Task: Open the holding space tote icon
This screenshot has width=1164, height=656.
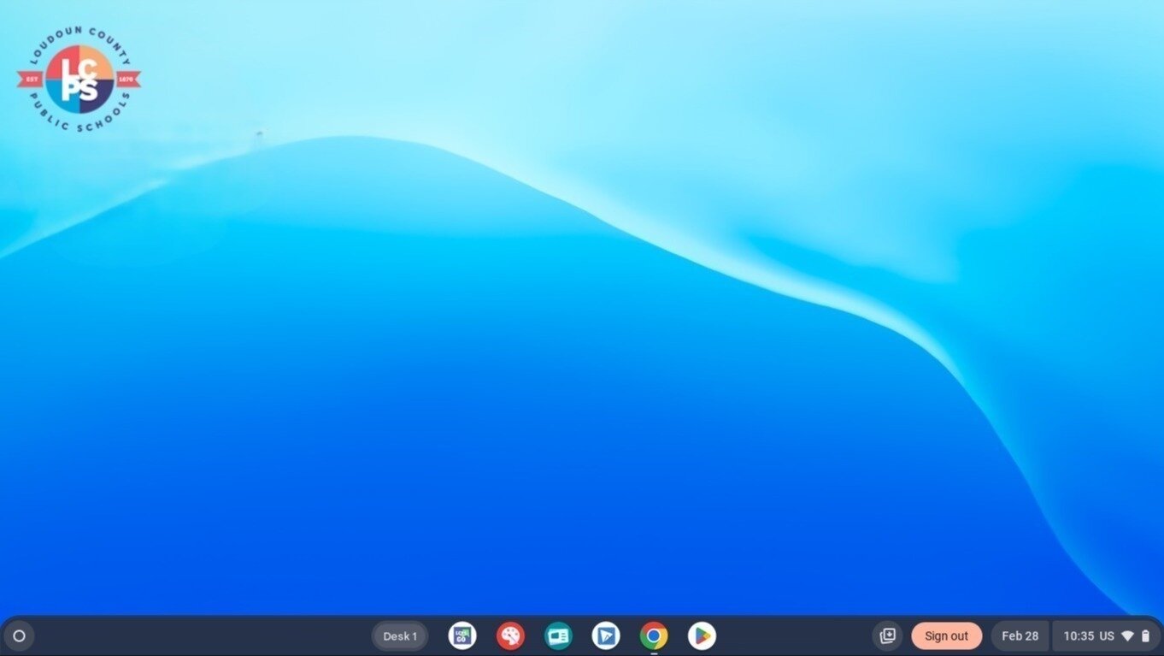Action: point(887,636)
